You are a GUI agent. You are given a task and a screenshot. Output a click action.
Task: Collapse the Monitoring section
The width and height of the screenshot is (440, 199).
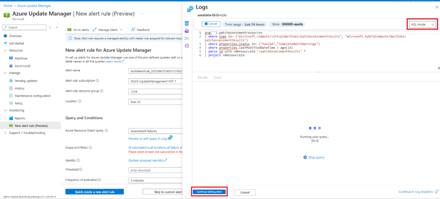tap(5, 110)
